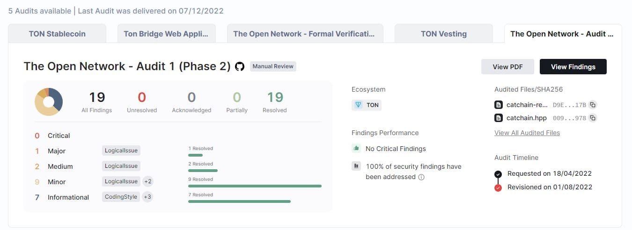Open View All Audited Files link
Viewport: 632px width, 230px height.
point(527,133)
